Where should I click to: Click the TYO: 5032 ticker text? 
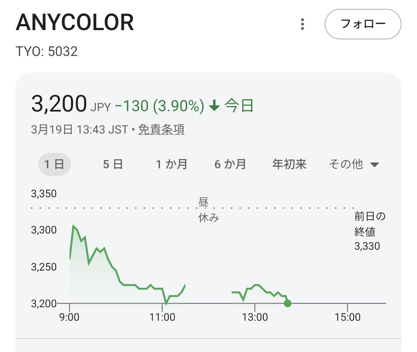pos(47,51)
